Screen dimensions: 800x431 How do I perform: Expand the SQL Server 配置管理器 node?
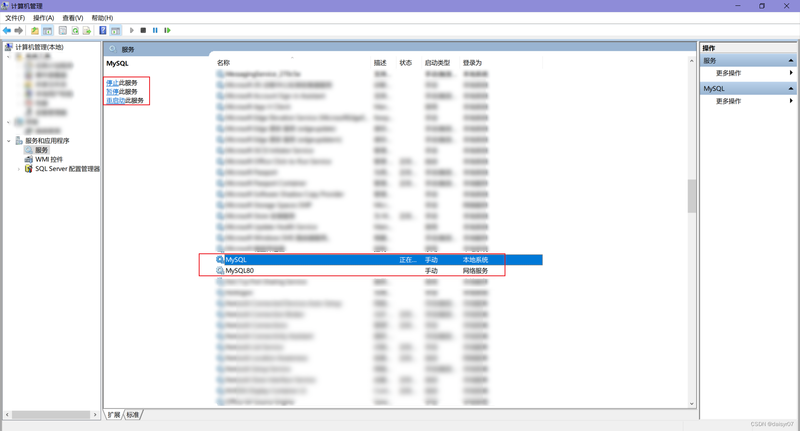point(19,169)
